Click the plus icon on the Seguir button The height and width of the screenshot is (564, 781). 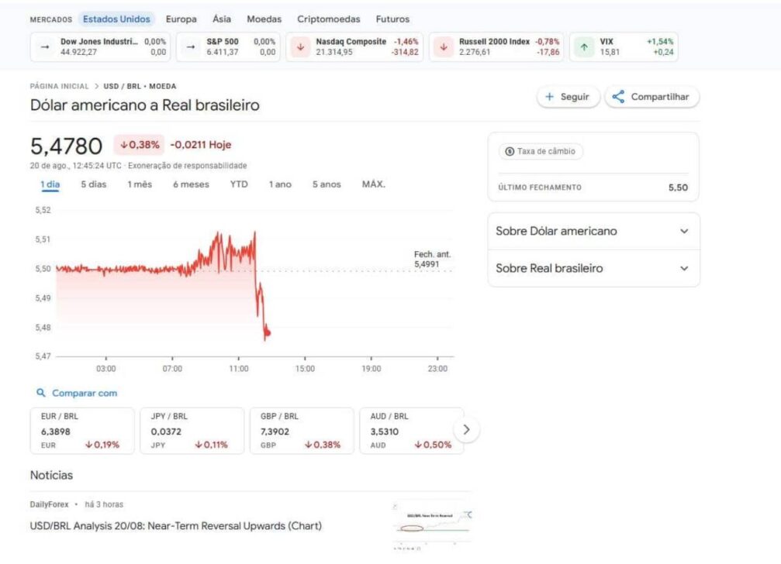pos(549,97)
